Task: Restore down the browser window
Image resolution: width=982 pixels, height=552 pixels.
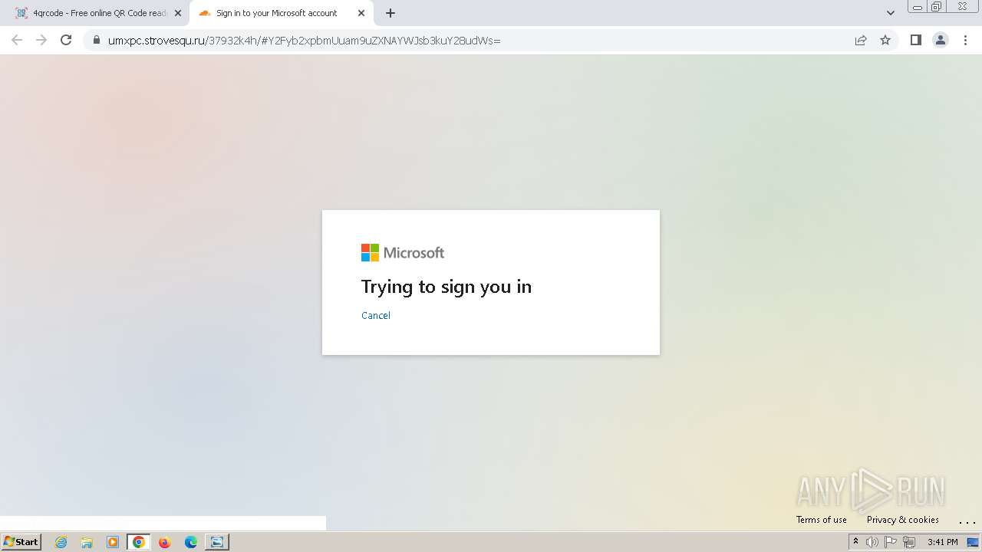Action: pyautogui.click(x=936, y=7)
